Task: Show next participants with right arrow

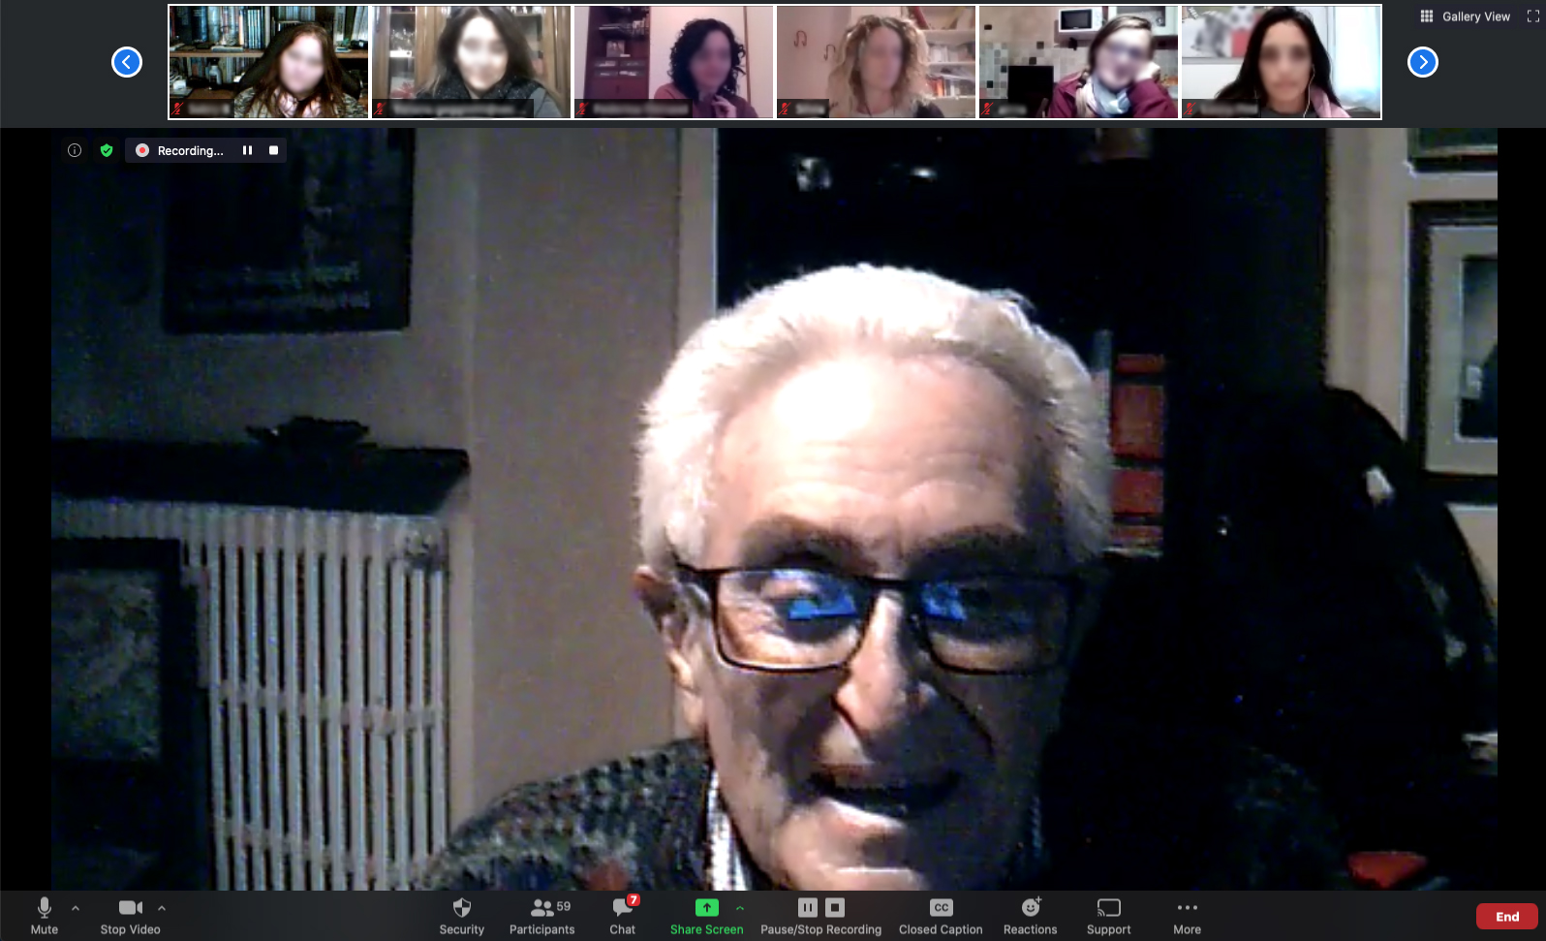Action: pyautogui.click(x=1422, y=62)
